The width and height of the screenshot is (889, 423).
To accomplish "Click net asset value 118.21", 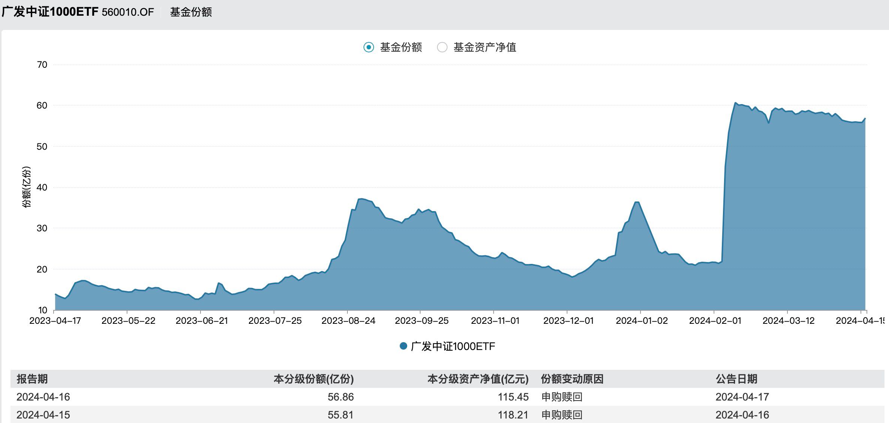I will click(513, 415).
